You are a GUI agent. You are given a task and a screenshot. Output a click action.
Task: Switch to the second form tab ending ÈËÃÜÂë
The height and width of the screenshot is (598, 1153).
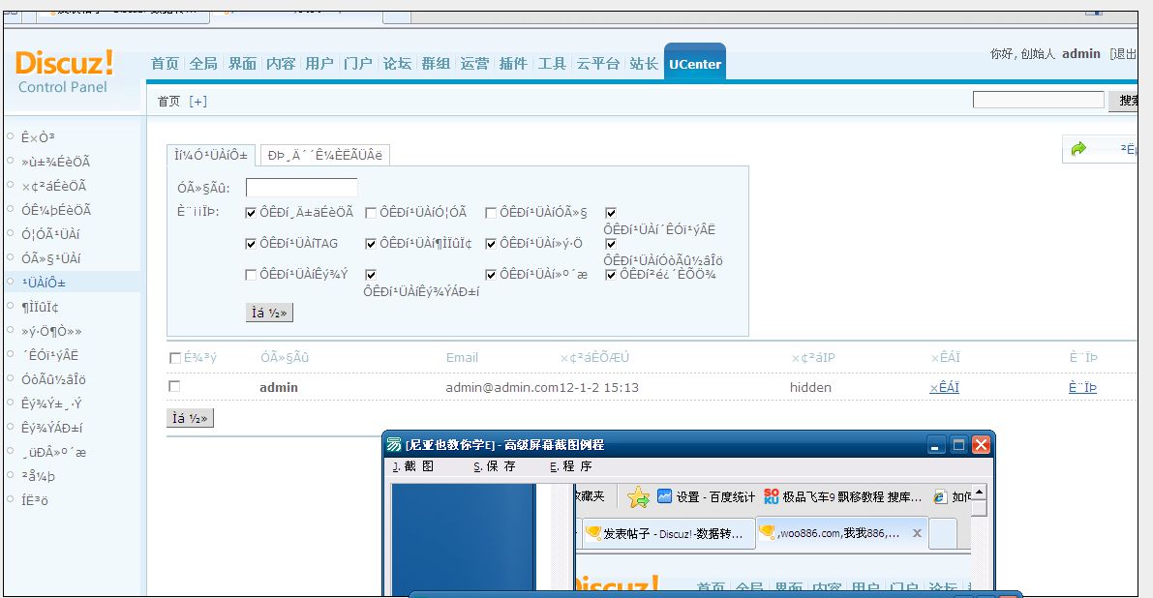click(x=325, y=155)
